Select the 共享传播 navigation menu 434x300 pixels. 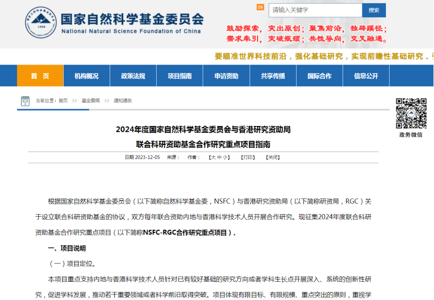273,76
